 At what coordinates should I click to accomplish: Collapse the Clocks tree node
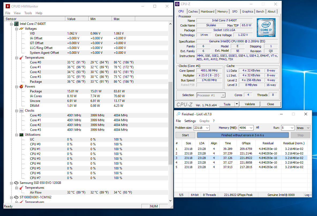coord(17,111)
